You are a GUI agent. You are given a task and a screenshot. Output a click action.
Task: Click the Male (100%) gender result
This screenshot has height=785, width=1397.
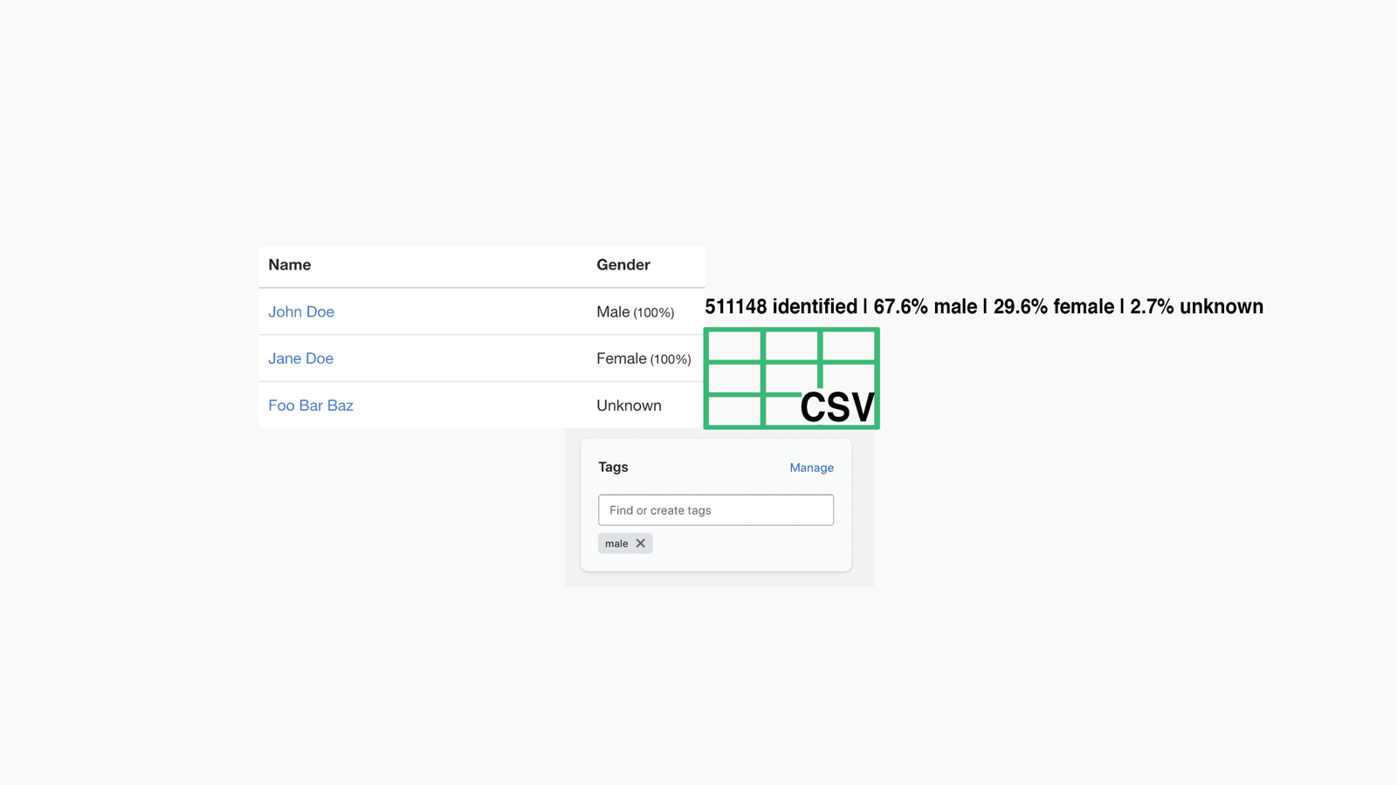point(635,311)
